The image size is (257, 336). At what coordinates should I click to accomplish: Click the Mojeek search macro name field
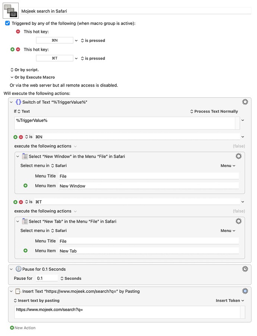point(136,11)
